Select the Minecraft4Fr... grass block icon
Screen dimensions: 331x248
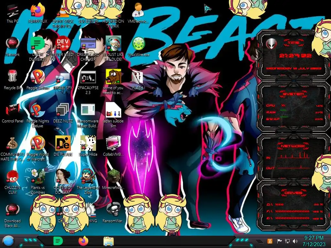click(113, 180)
